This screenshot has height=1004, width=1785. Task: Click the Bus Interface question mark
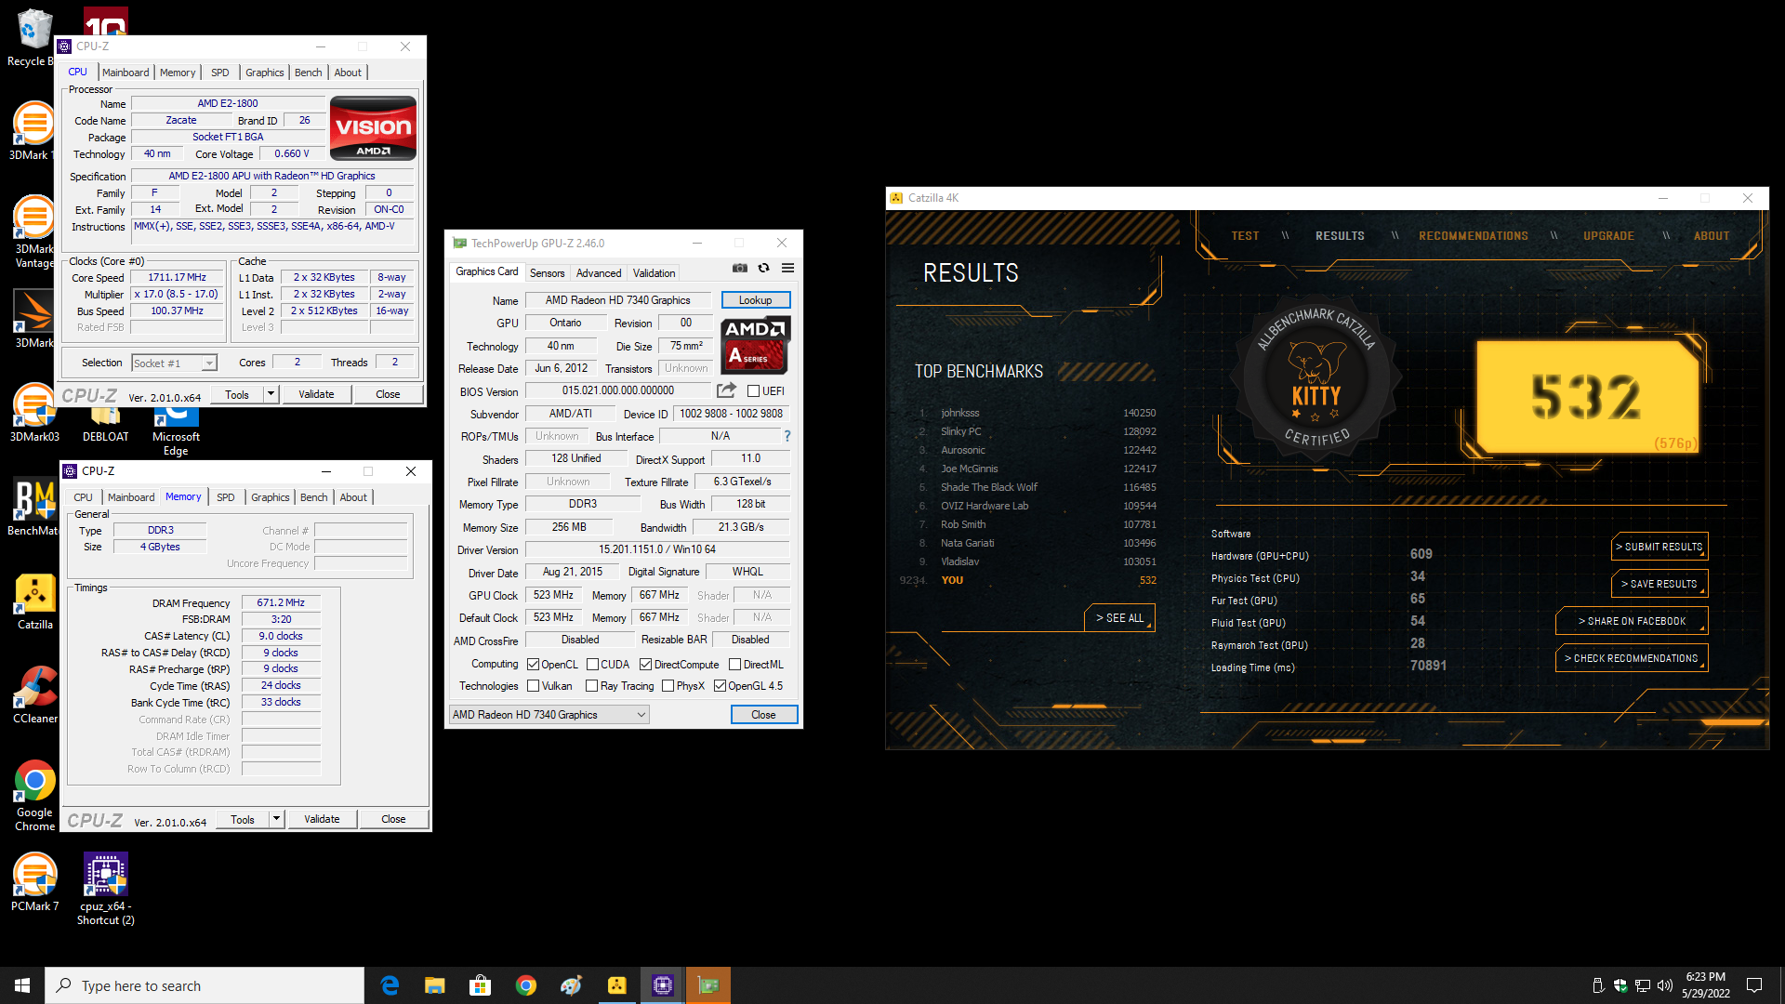(787, 436)
